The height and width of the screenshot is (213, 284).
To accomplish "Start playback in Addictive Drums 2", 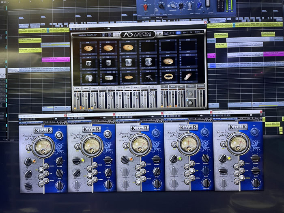I will tap(159, 34).
